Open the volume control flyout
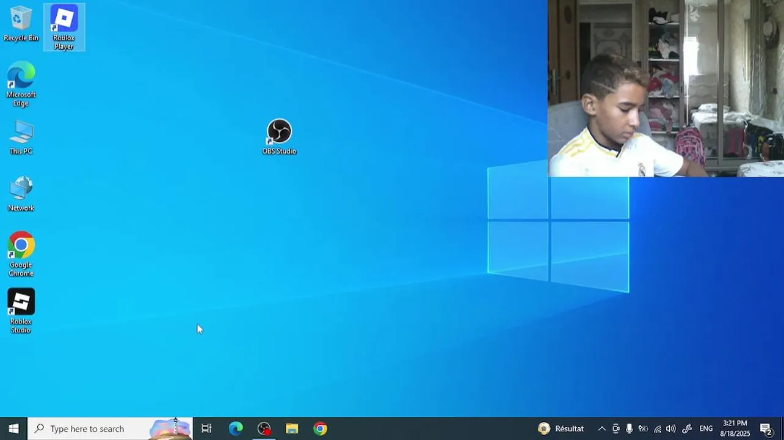 click(x=671, y=428)
